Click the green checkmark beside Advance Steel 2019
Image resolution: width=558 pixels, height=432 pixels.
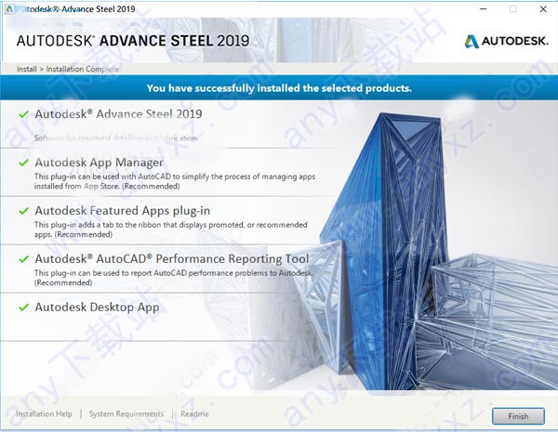pos(24,114)
